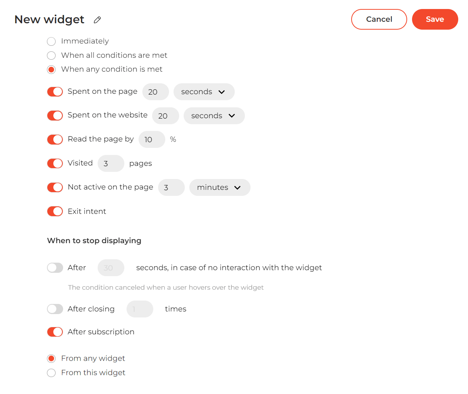The width and height of the screenshot is (468, 394).
Task: Disable the After subscription setting
Action: coord(55,332)
